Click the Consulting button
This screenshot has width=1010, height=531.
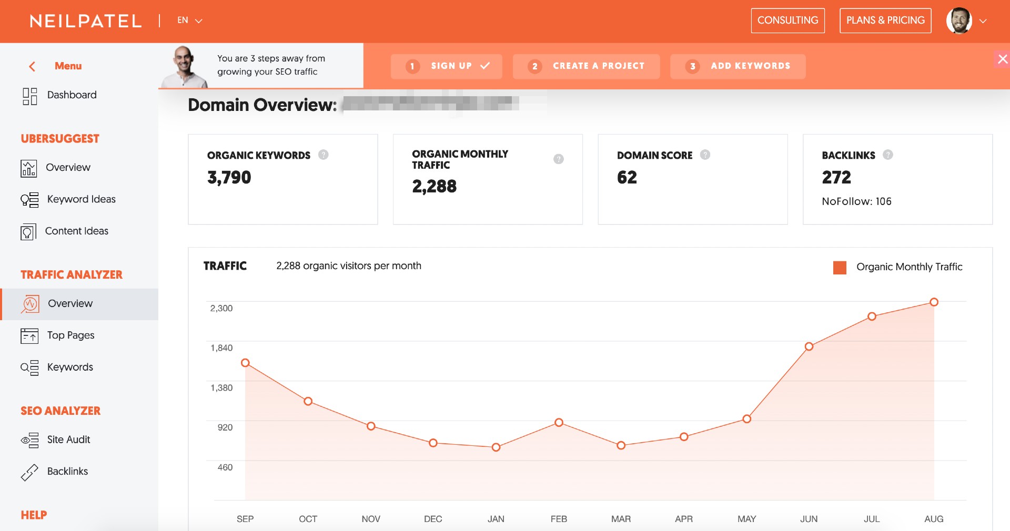(x=788, y=21)
